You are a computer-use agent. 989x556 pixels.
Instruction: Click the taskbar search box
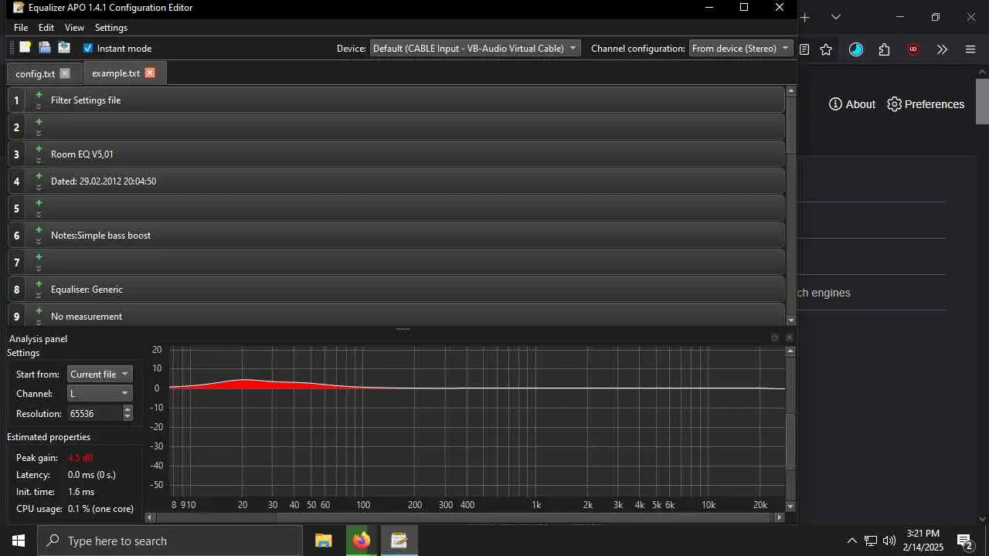170,541
